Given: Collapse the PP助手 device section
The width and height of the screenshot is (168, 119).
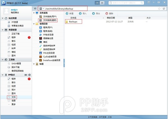Looking at the screenshot, I should pos(3,75).
